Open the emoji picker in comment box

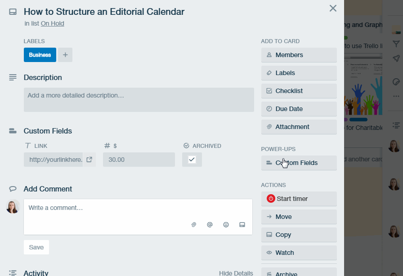pyautogui.click(x=226, y=225)
